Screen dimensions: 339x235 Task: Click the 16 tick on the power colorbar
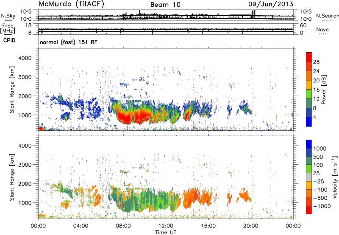click(x=316, y=90)
